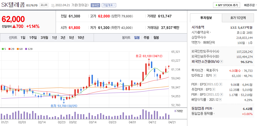Click the 상한가 79,600 text
Viewport: 258px width, 126px height.
click(122, 16)
